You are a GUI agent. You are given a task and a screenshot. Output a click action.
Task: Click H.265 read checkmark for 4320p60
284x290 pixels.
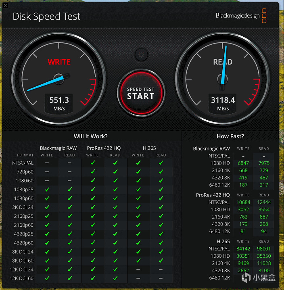coord(161,243)
